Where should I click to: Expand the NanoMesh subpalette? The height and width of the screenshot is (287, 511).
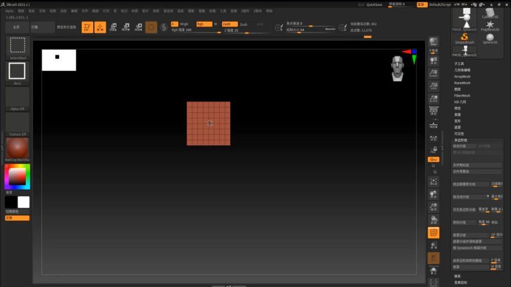(462, 83)
